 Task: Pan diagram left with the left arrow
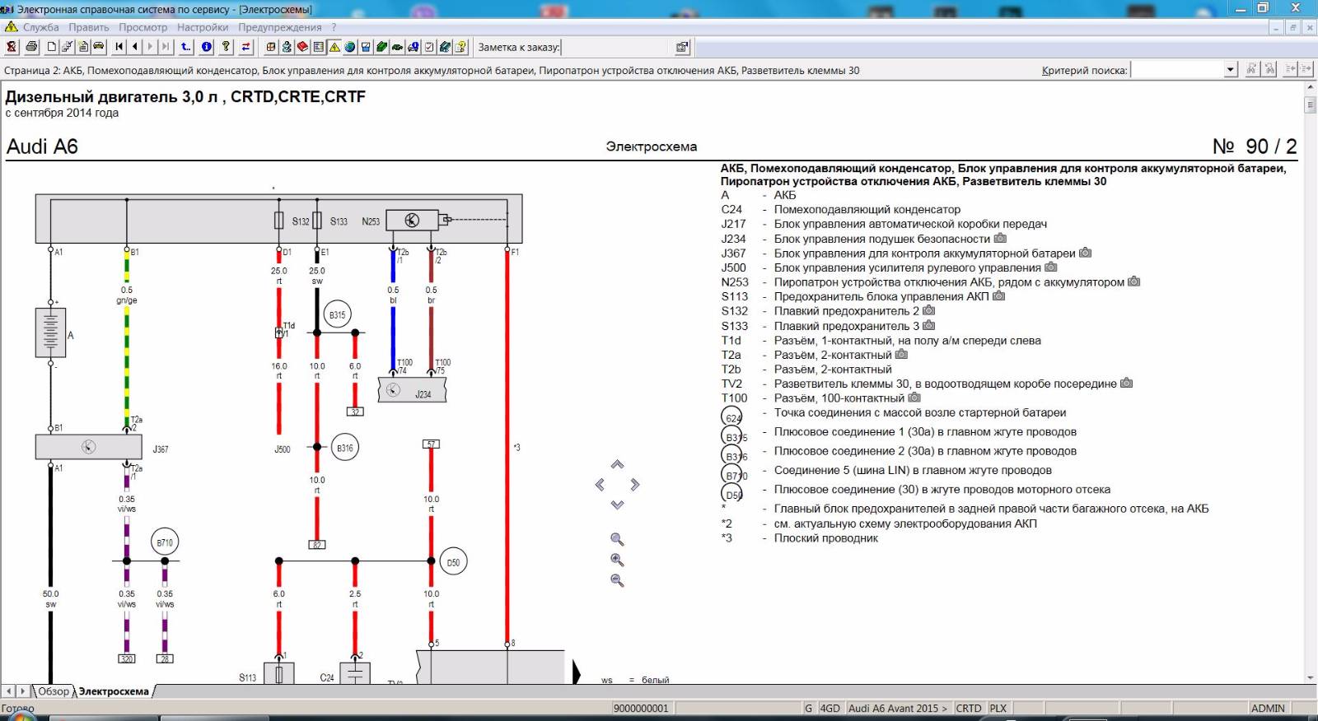[600, 485]
